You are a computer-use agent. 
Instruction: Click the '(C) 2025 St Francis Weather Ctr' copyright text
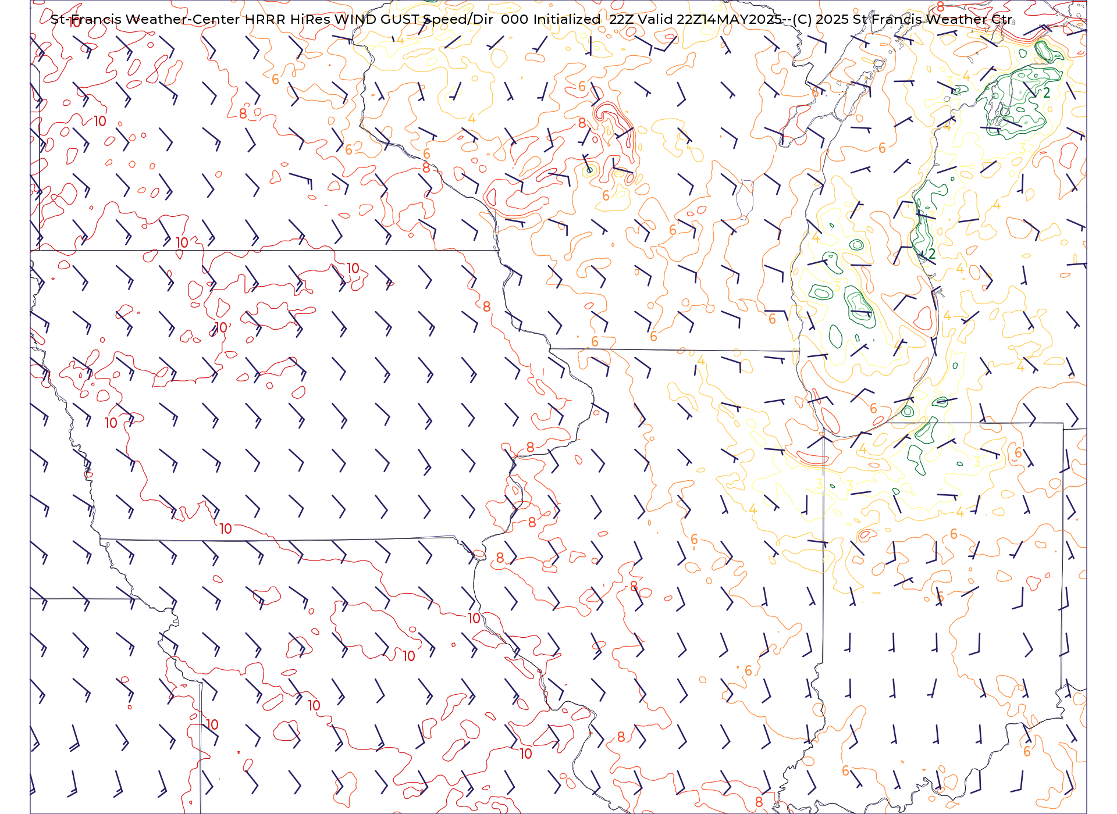pos(902,20)
